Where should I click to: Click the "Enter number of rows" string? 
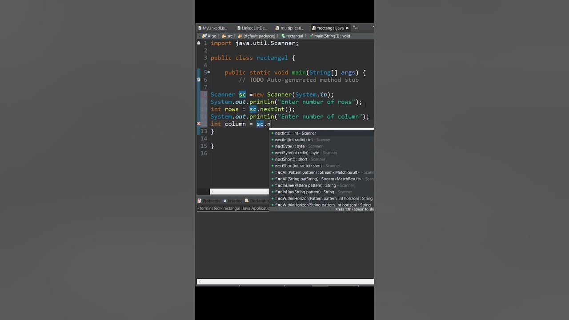[317, 102]
